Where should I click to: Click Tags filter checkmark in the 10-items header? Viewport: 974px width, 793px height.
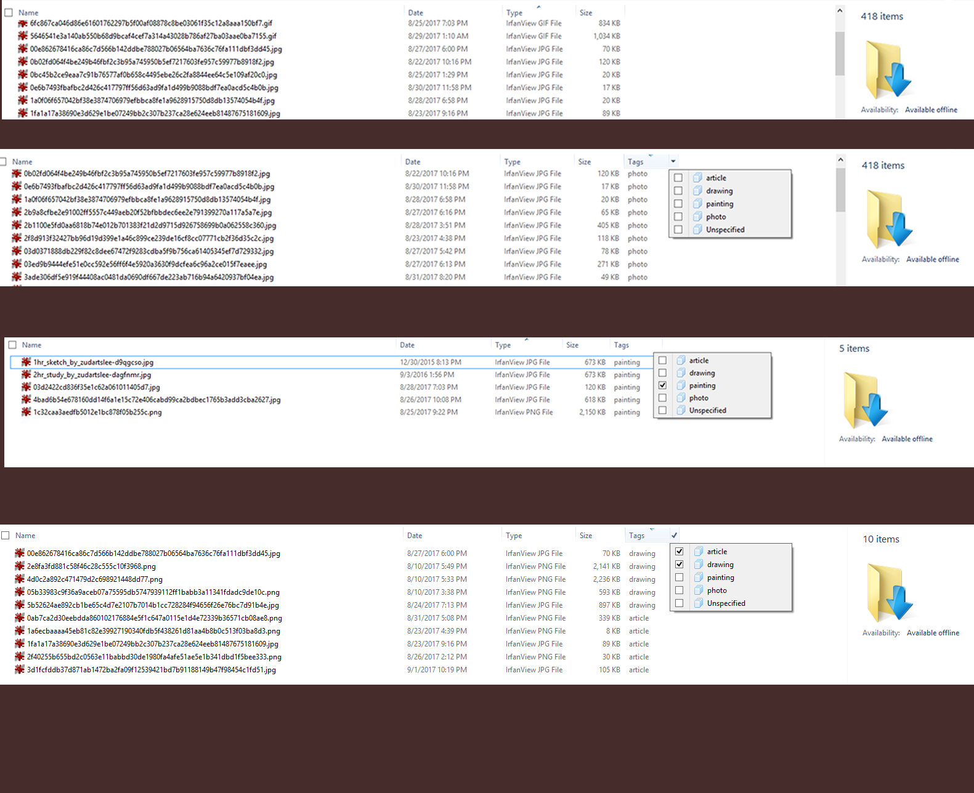click(x=675, y=536)
